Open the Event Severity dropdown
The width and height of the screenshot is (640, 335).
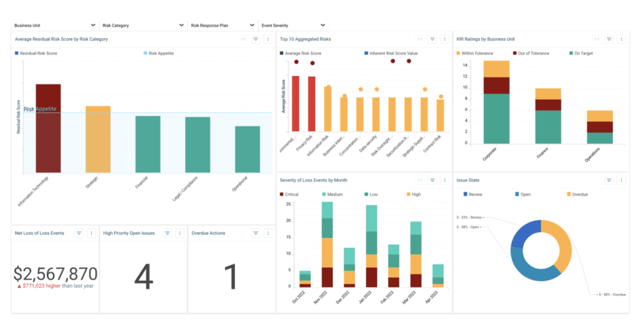coord(293,26)
